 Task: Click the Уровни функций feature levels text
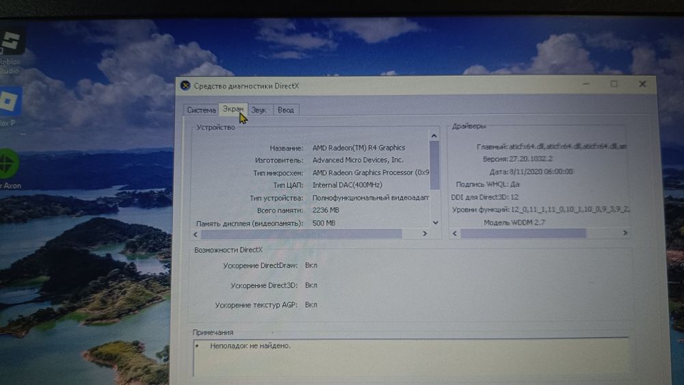pos(540,209)
